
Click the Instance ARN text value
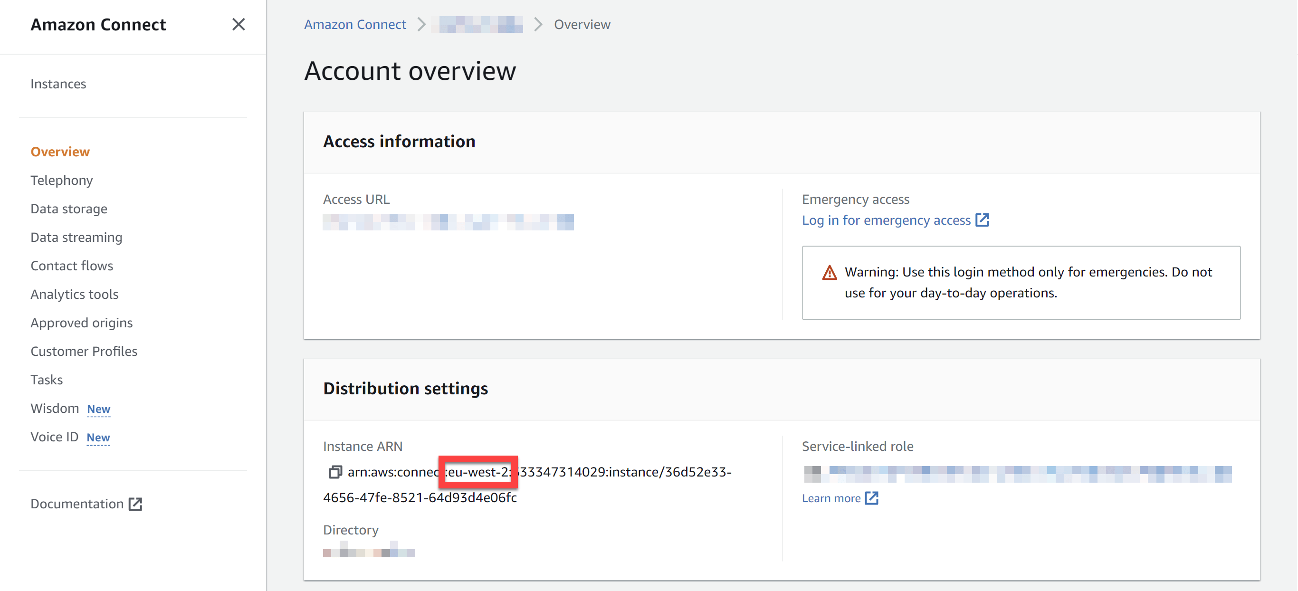527,485
